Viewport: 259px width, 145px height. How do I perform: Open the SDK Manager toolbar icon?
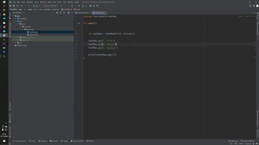[x=98, y=6]
